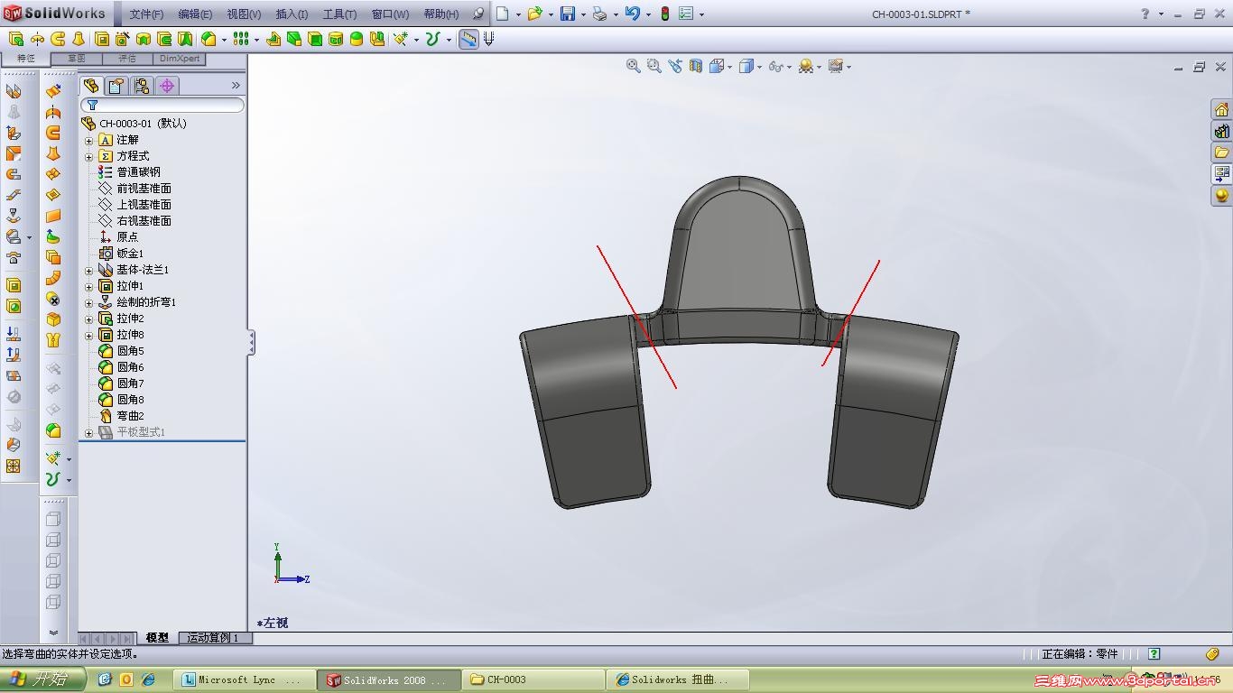Select the ConfigurationManager tab icon
This screenshot has width=1233, height=693.
pos(142,86)
